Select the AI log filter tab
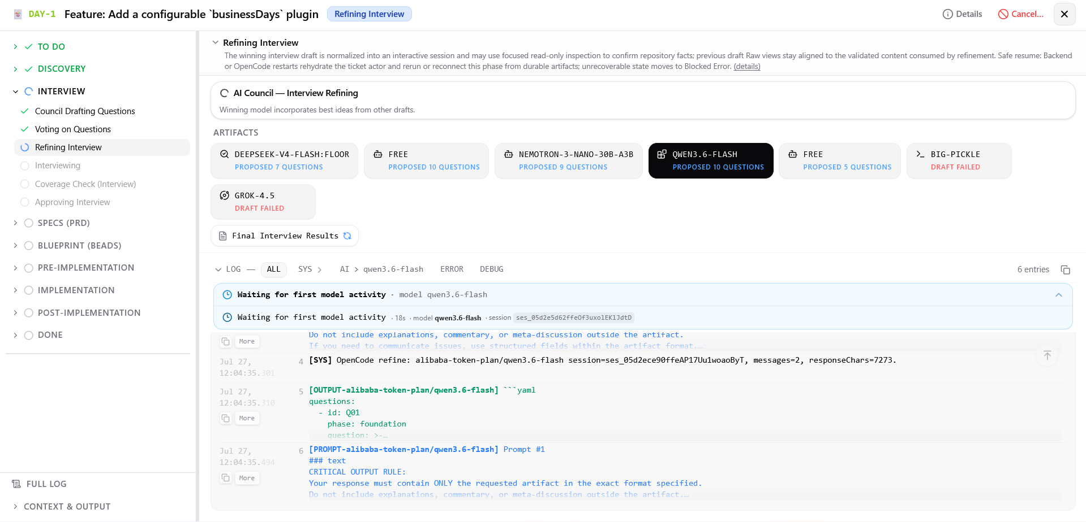 coord(345,269)
